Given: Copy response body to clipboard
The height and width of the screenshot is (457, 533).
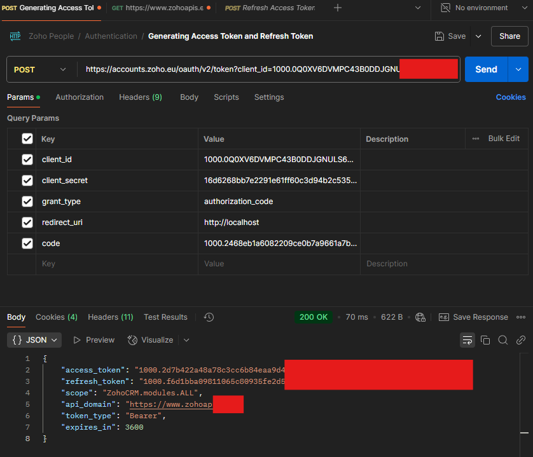Looking at the screenshot, I should (485, 340).
